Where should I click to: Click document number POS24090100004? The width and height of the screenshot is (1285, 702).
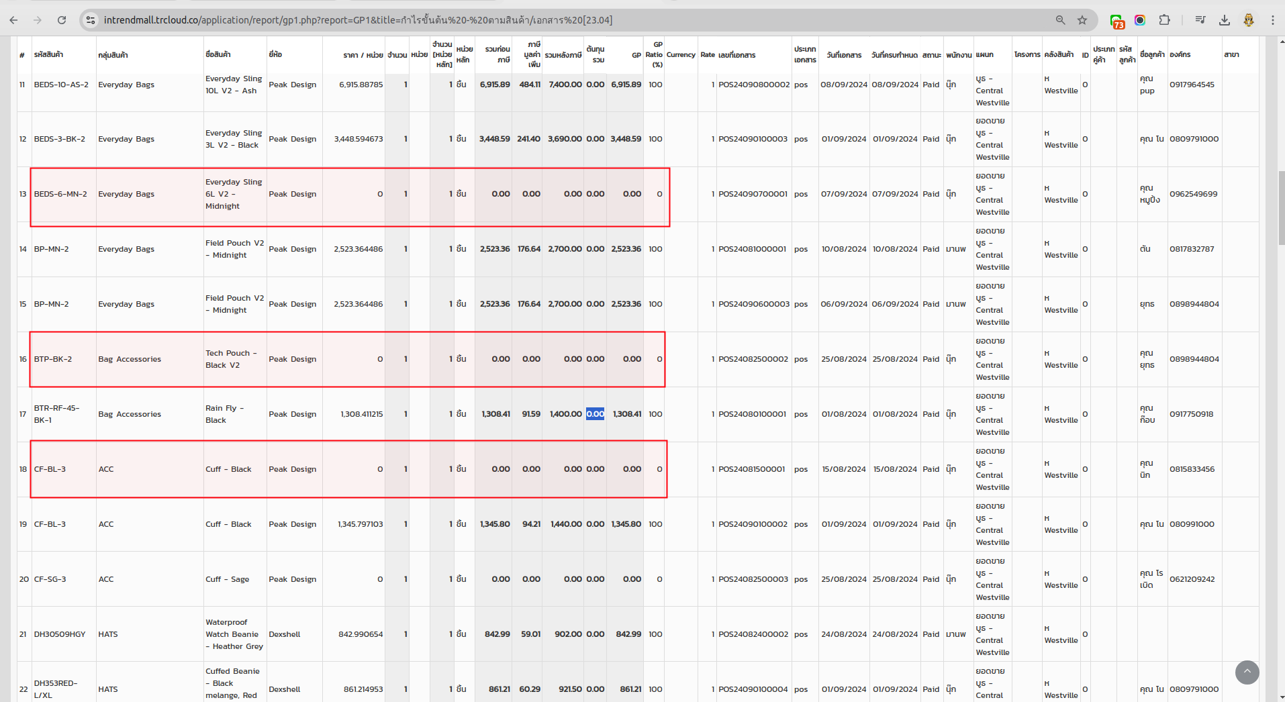[x=753, y=689]
